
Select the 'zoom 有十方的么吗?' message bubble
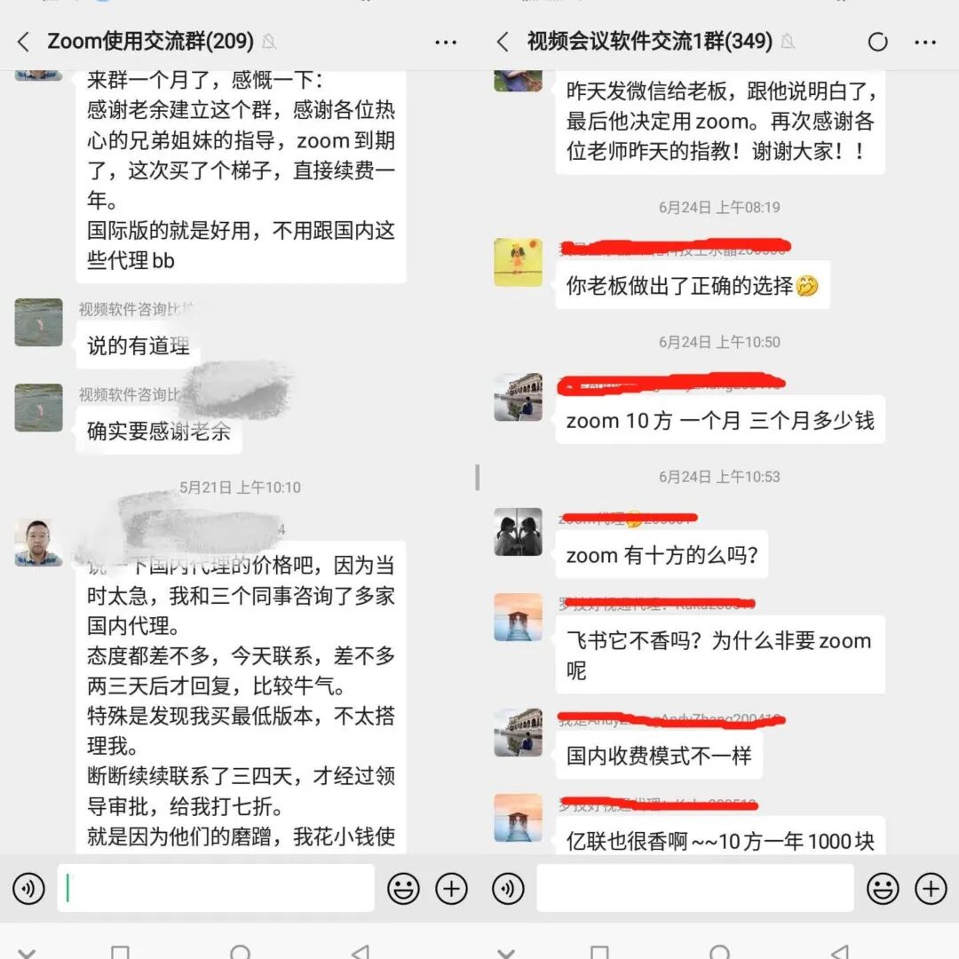pos(662,555)
